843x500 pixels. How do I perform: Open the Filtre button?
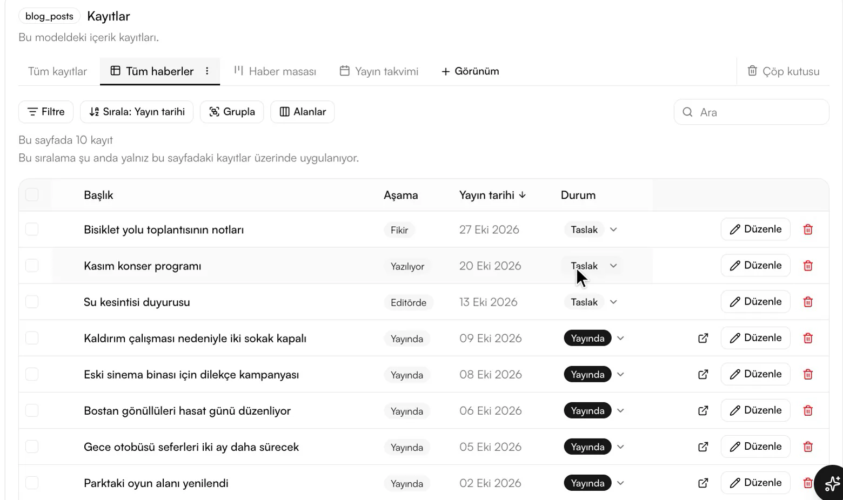point(46,112)
